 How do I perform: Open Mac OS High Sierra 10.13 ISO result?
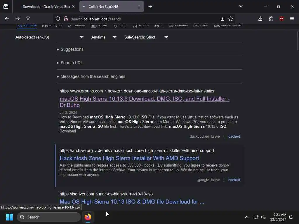click(x=132, y=202)
